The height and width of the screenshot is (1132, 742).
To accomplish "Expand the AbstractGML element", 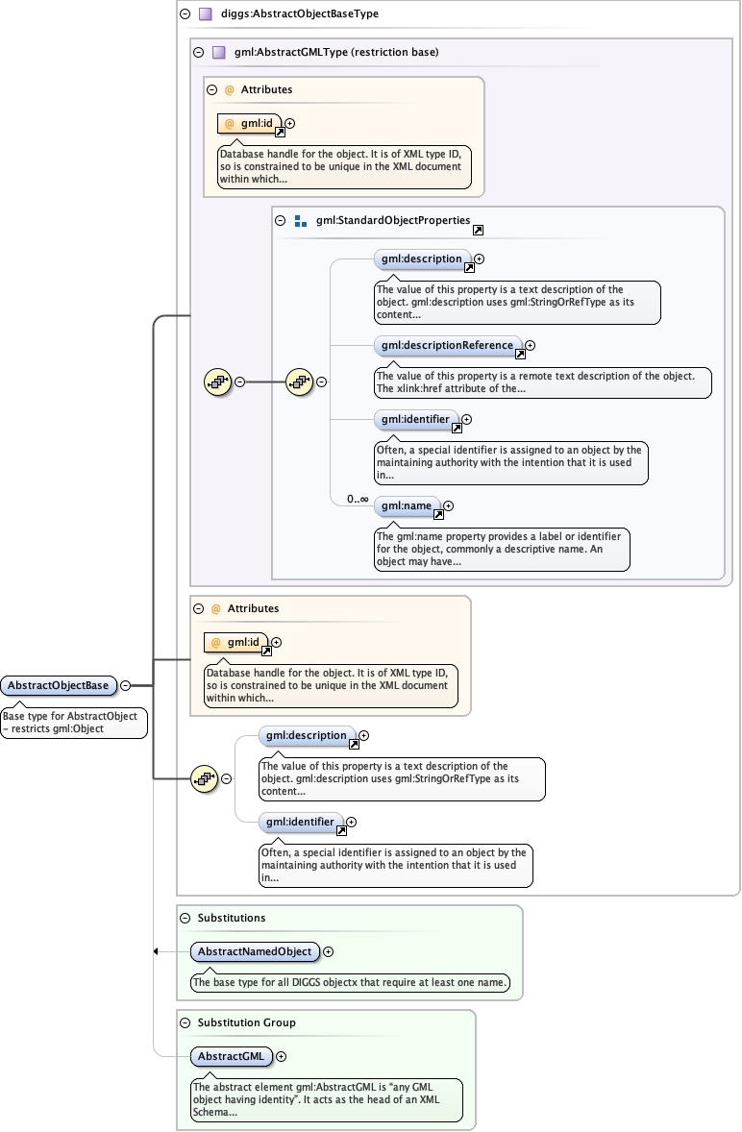I will coord(282,1056).
